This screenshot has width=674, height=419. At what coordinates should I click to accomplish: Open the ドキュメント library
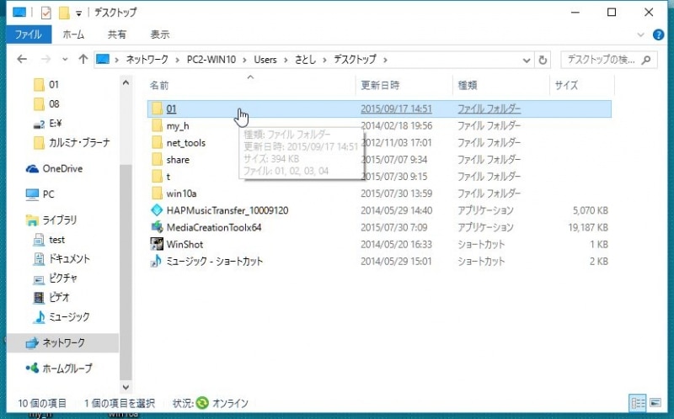point(62,259)
